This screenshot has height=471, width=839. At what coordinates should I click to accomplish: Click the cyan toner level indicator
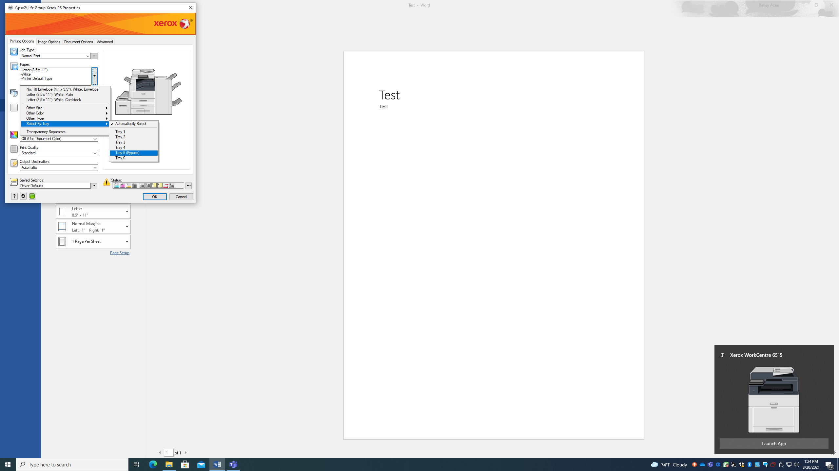pyautogui.click(x=117, y=186)
